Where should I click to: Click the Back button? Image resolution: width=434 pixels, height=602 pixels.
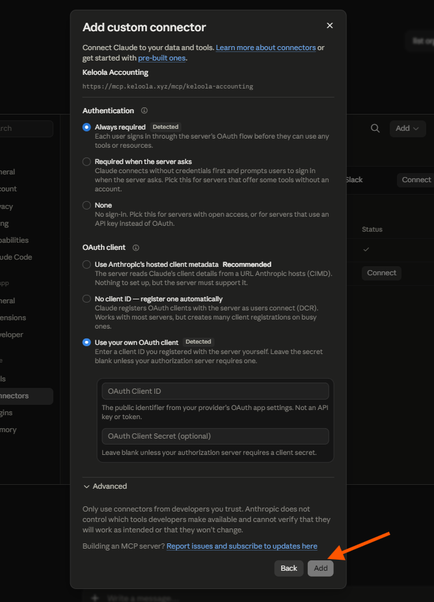tap(288, 568)
